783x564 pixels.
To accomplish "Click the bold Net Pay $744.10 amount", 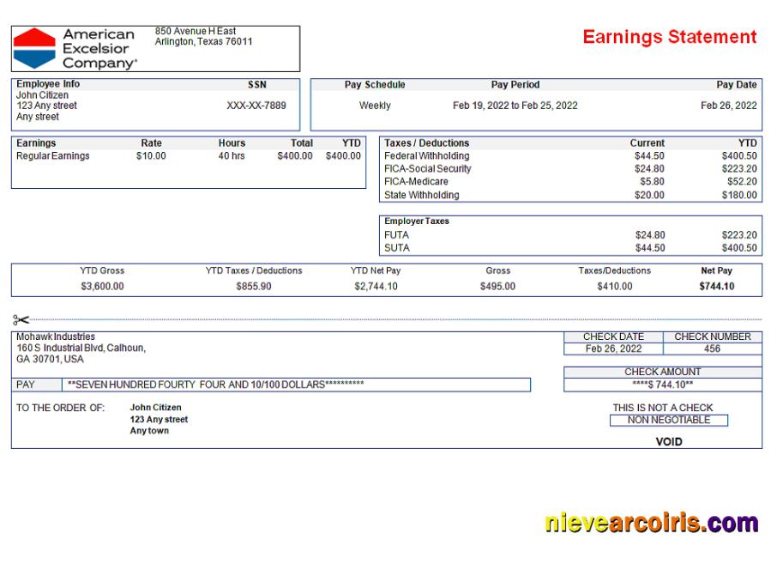I will 716,287.
